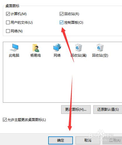Image resolution: width=122 pixels, height=145 pixels.
Task: Select the 杨易鸣 user folder icon
Action: pos(36,48)
